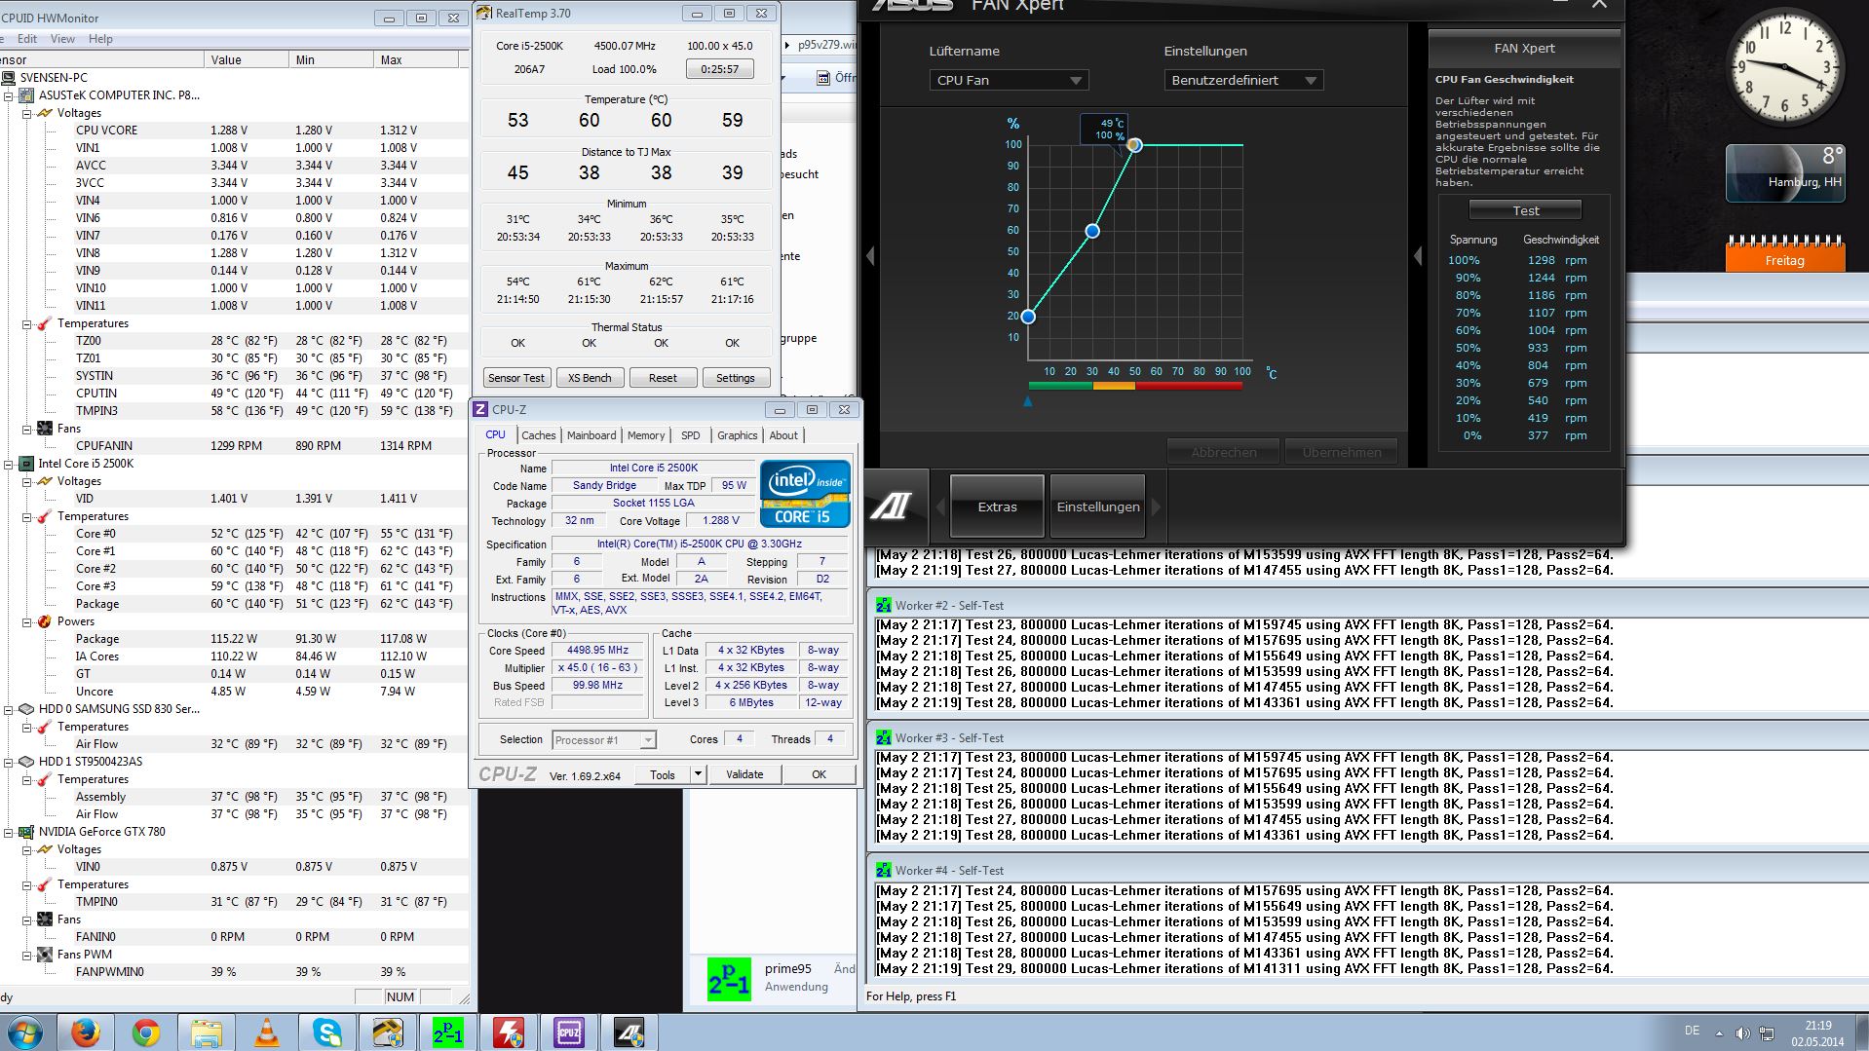Select the CPUFANIN row in HWMonitor
Viewport: 1869px width, 1051px height.
click(x=234, y=446)
